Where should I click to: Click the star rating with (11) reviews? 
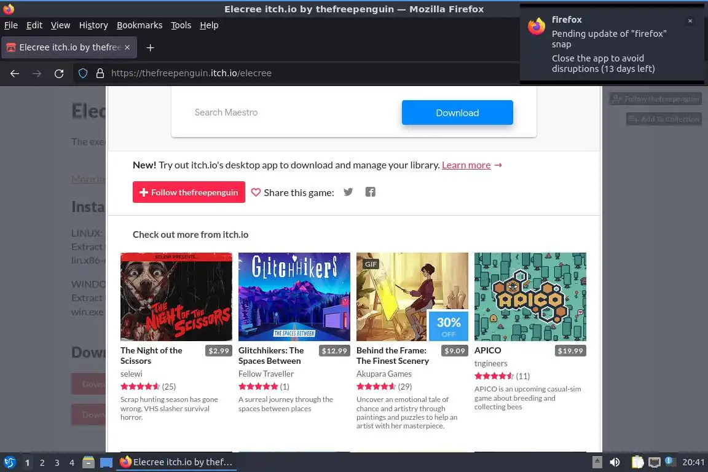(x=502, y=376)
